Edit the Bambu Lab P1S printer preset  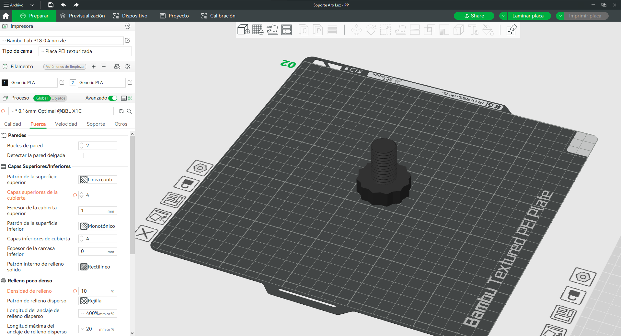[127, 40]
